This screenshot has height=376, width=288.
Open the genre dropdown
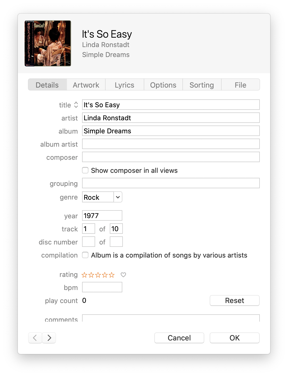click(x=118, y=197)
